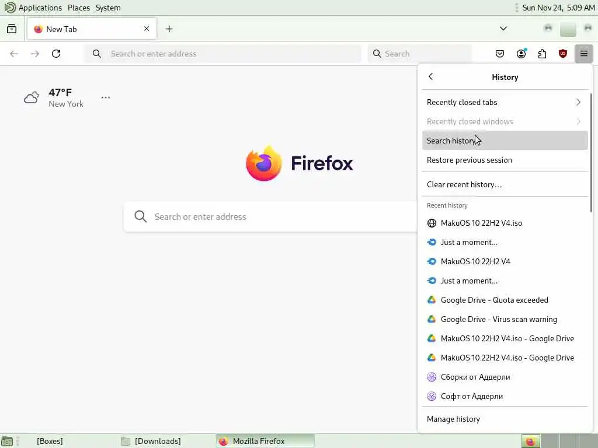The width and height of the screenshot is (598, 448).
Task: Reload the current page
Action: coord(56,54)
